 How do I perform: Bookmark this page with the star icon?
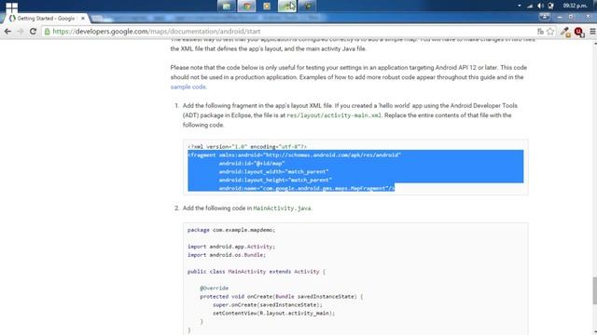coord(550,32)
